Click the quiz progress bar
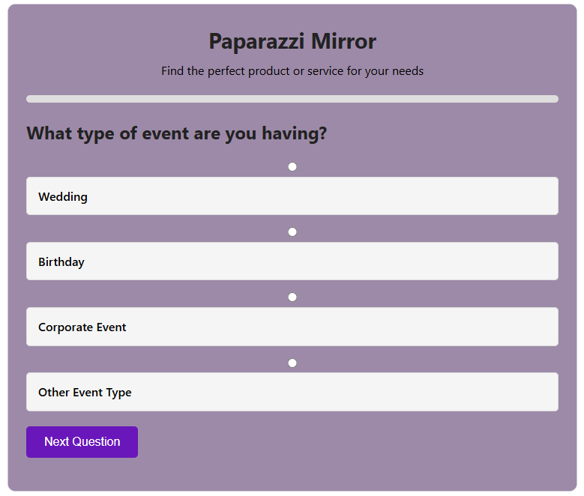Screen dimensions: 584x496 click(292, 99)
